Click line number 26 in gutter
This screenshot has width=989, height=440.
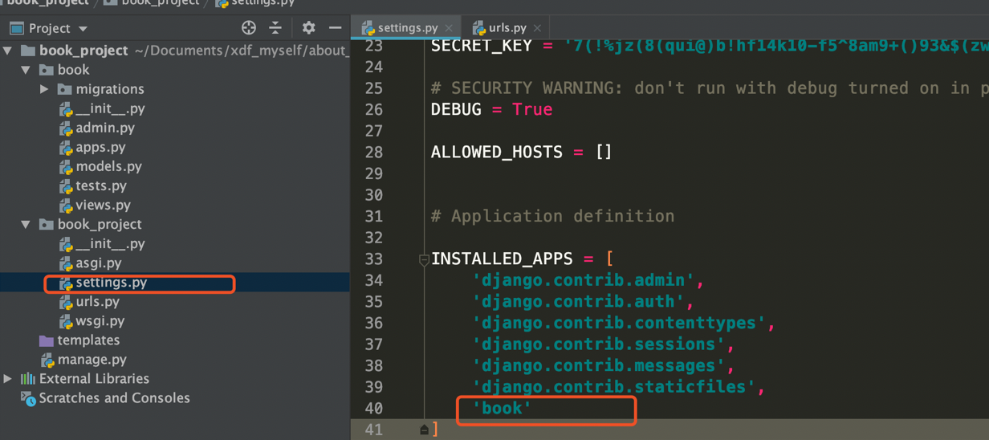point(374,109)
